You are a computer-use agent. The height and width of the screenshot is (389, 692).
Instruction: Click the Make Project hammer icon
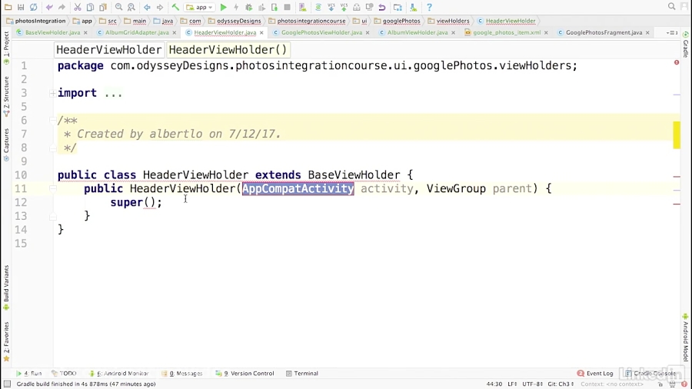click(x=175, y=7)
